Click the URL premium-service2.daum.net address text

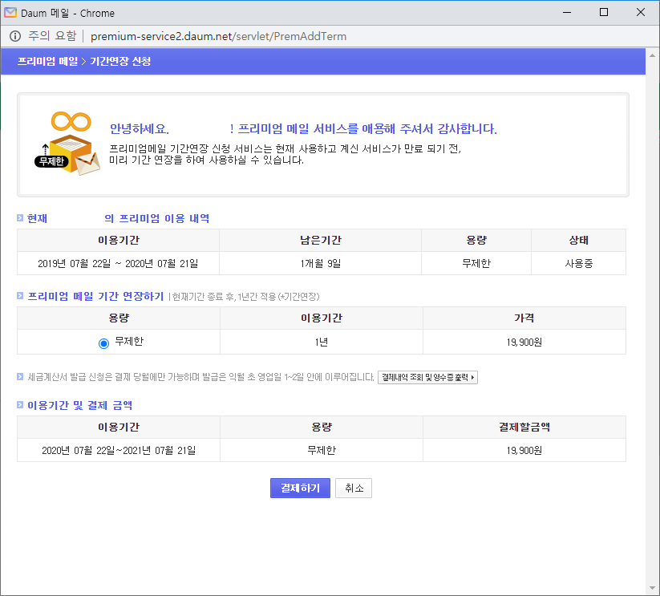coord(218,36)
